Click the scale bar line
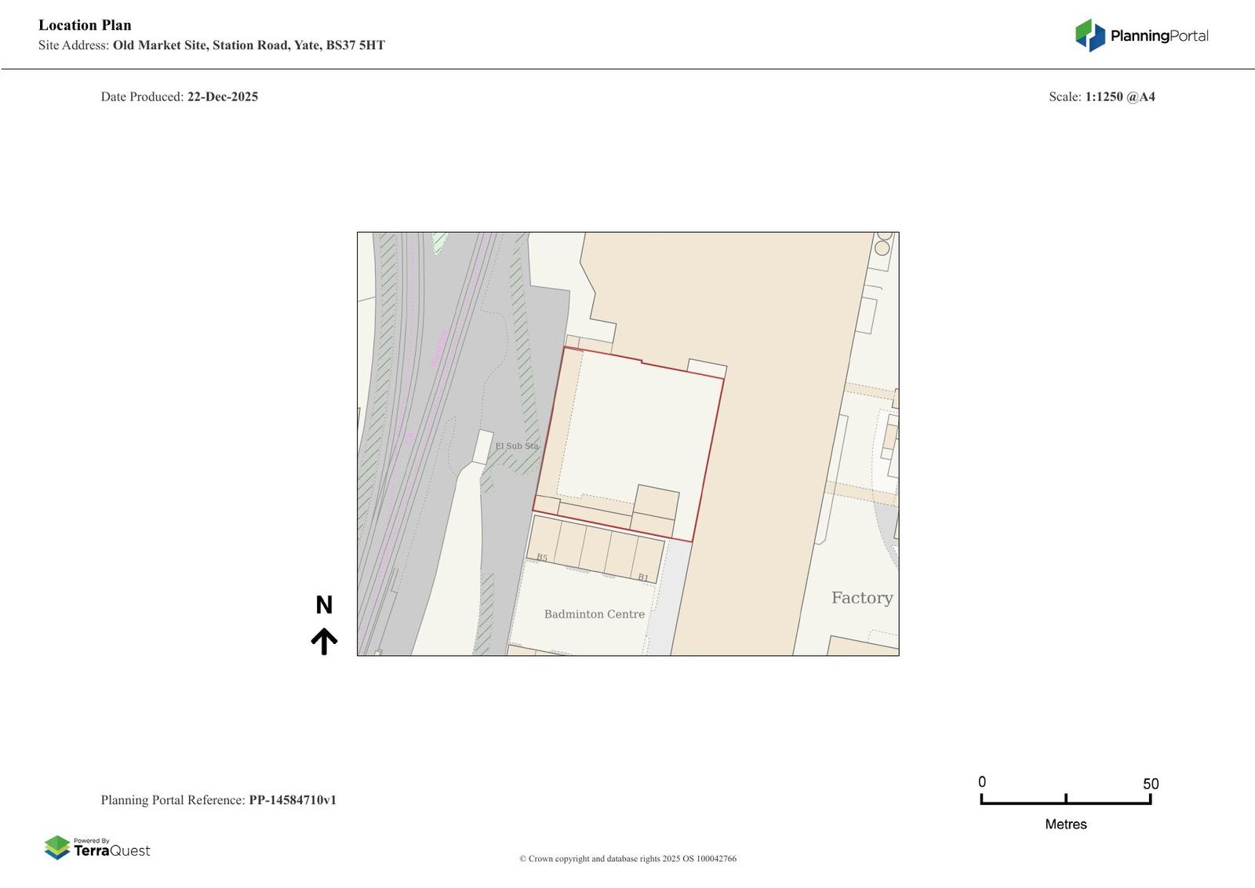The width and height of the screenshot is (1255, 888). pyautogui.click(x=1065, y=802)
